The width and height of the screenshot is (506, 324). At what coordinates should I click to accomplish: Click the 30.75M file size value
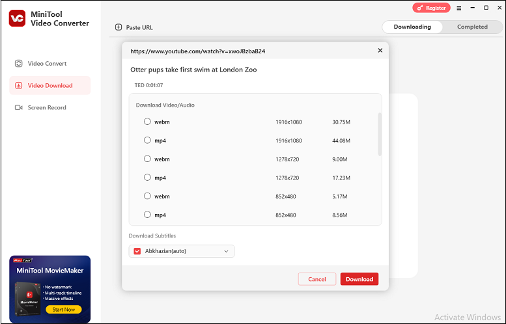tap(341, 122)
